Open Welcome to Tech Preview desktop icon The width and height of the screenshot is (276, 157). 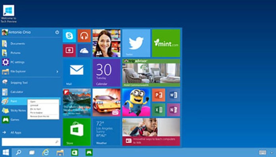(x=9, y=14)
